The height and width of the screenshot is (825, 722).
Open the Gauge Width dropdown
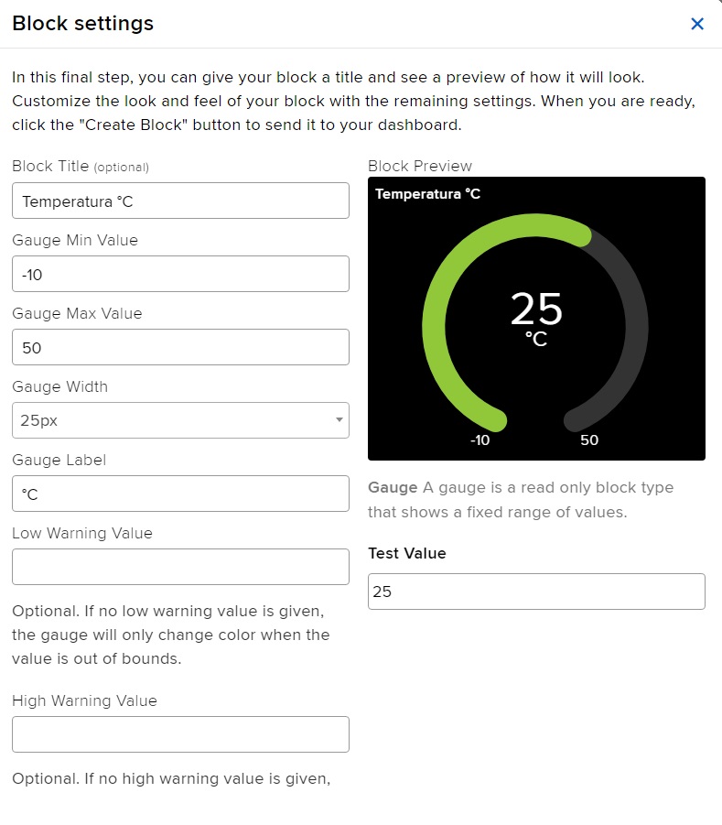pos(180,420)
